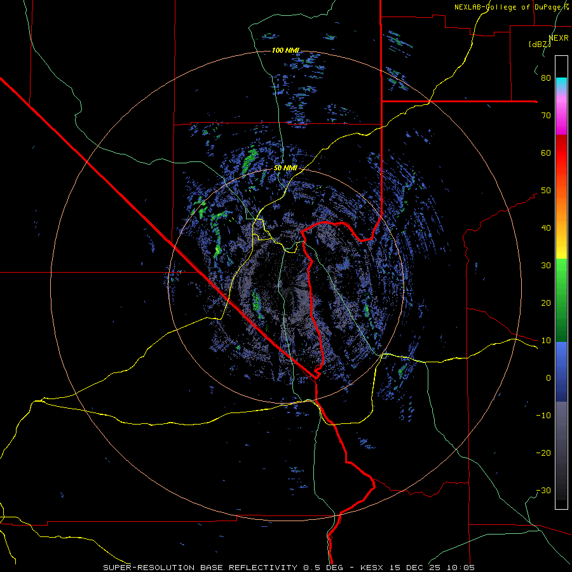Click the 10:05 timestamp in the footer
The width and height of the screenshot is (572, 572).
click(x=460, y=568)
